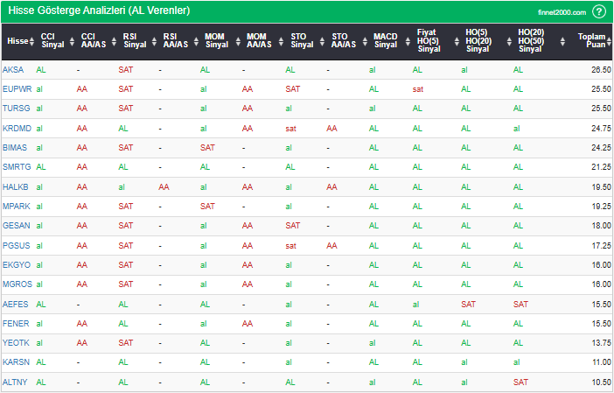Open the BIMAS stock link
The height and width of the screenshot is (393, 614).
15,148
